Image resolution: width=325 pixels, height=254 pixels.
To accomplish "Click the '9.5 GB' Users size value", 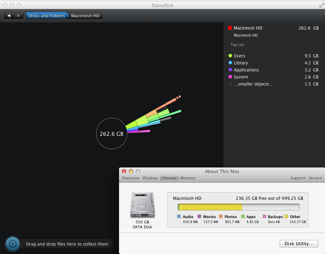I will tap(312, 56).
